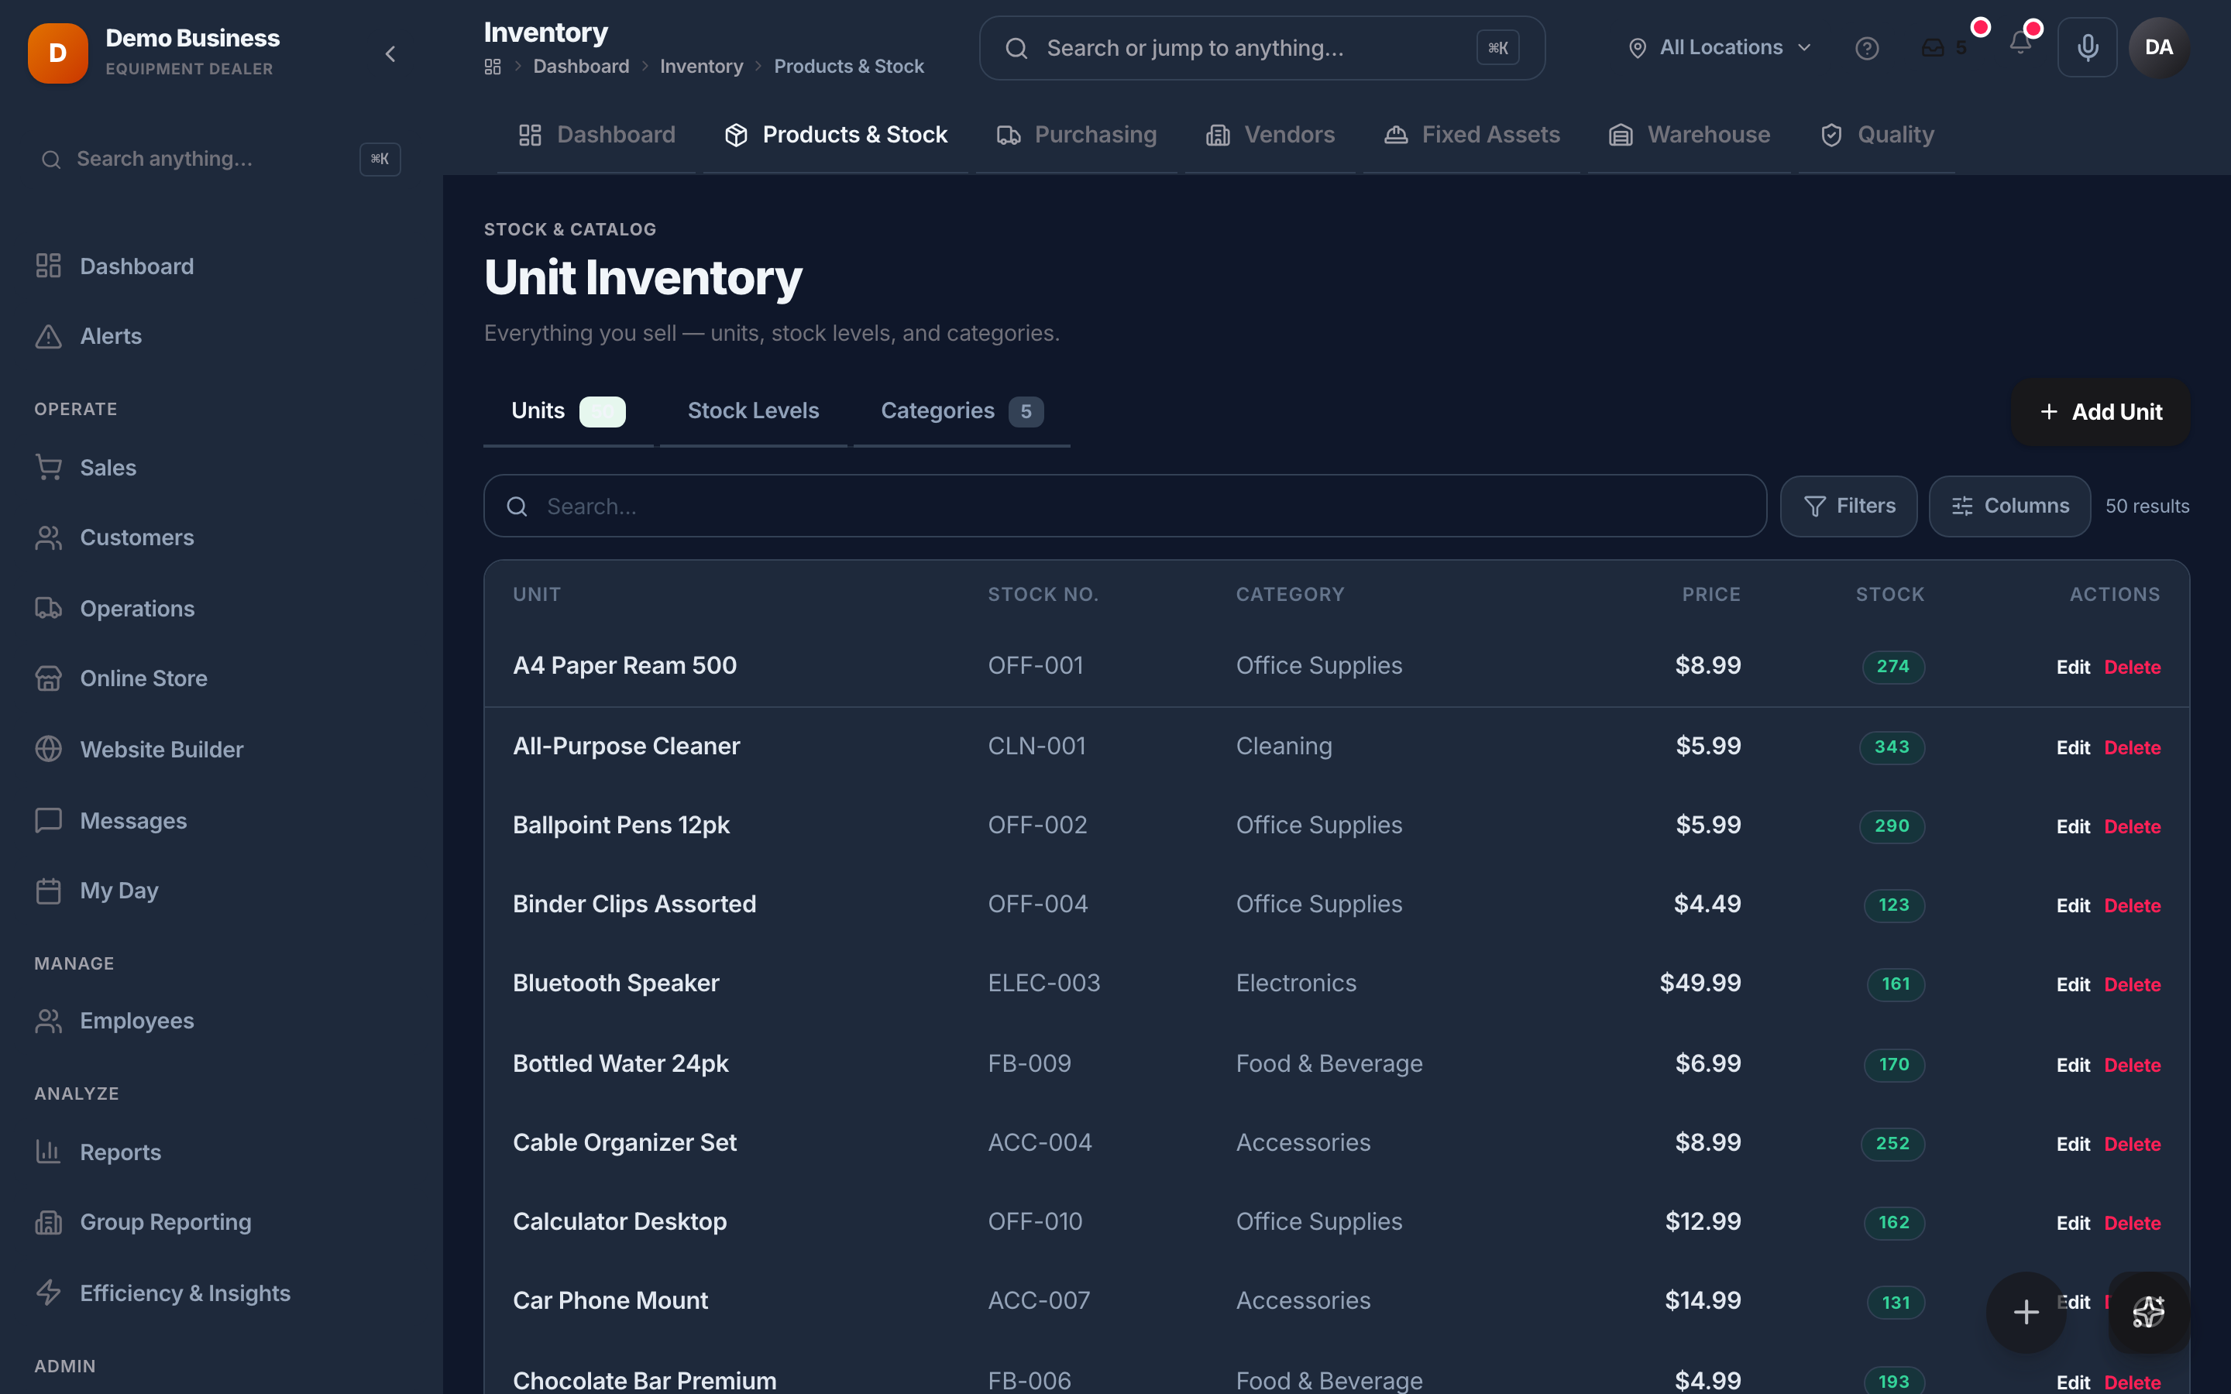Switch to the Fixed Assets tab
This screenshot has width=2231, height=1394.
pyautogui.click(x=1473, y=135)
